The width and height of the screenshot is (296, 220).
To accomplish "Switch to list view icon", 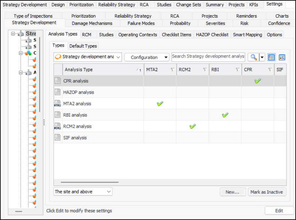I will click(x=271, y=57).
